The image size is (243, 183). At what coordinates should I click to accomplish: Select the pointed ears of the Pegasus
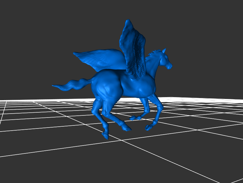coord(164,50)
